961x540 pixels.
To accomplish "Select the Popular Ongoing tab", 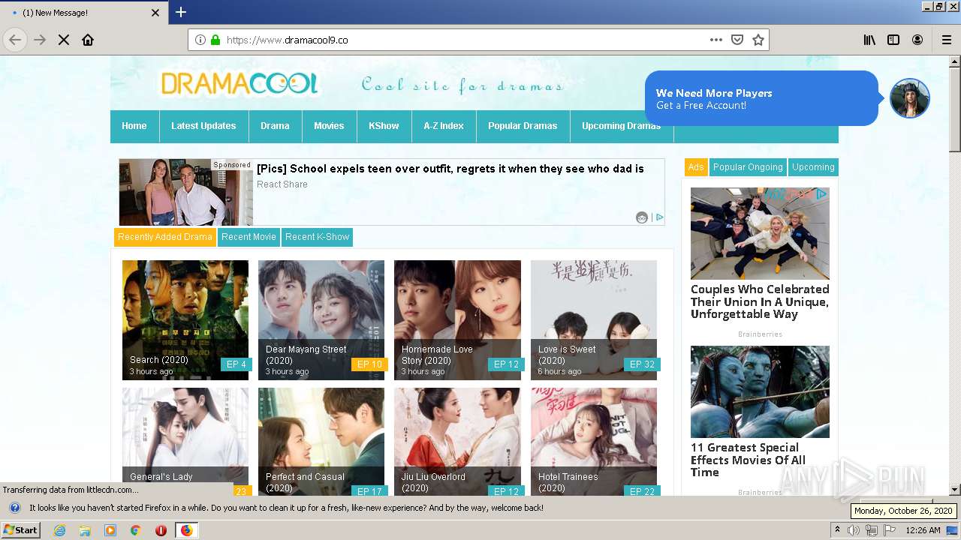I will click(748, 167).
